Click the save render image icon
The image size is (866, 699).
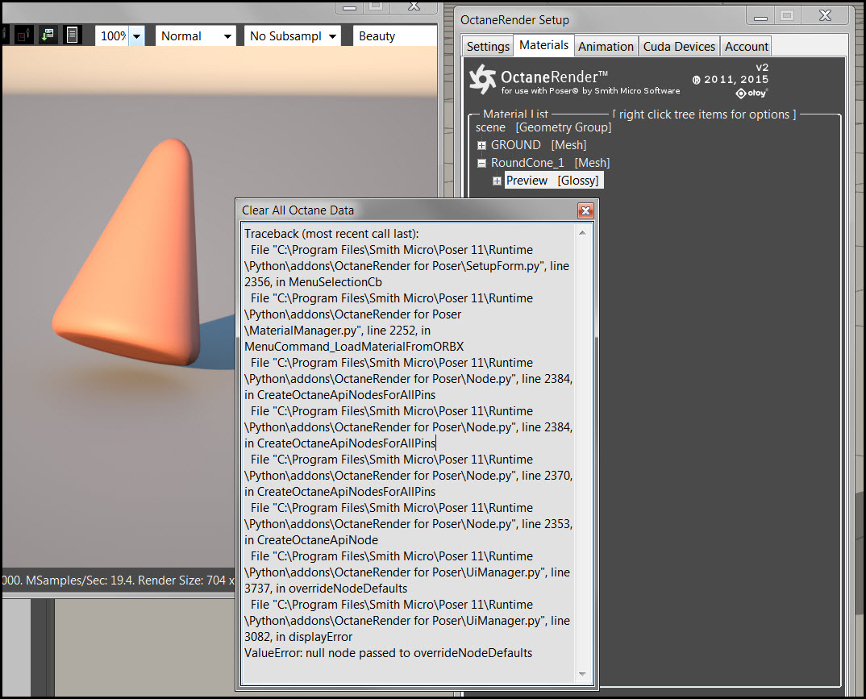(48, 35)
